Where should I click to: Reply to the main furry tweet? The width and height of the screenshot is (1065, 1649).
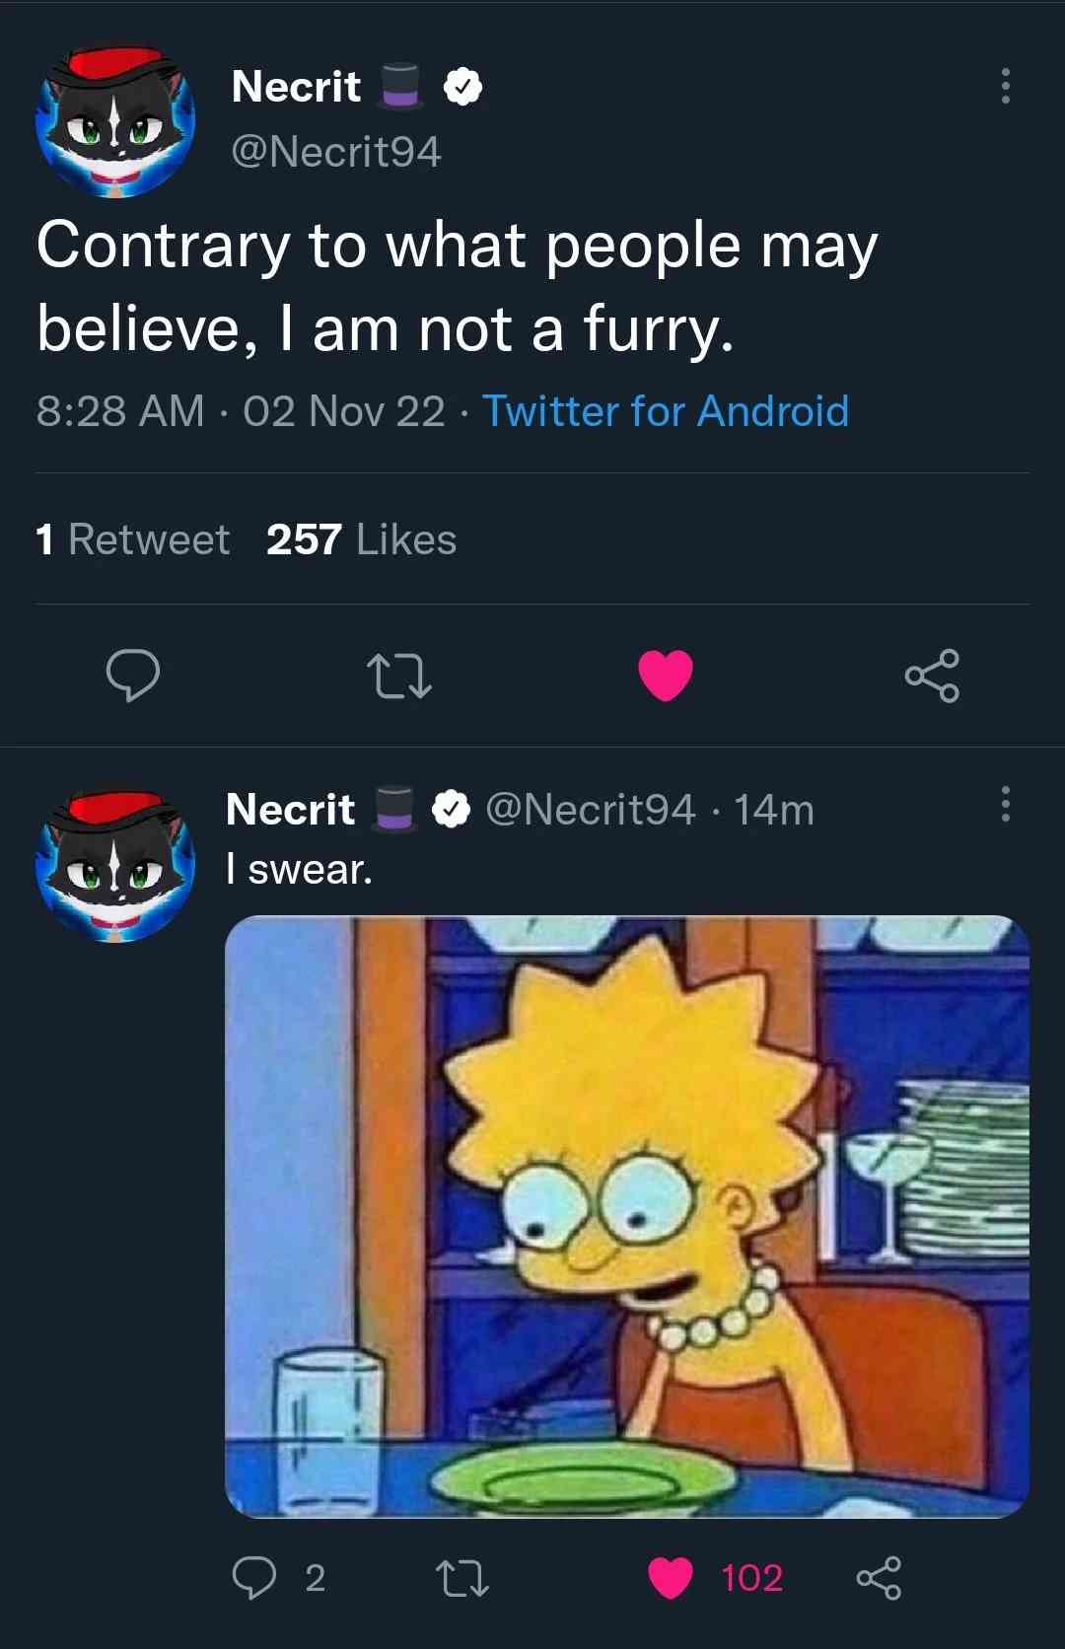click(133, 676)
